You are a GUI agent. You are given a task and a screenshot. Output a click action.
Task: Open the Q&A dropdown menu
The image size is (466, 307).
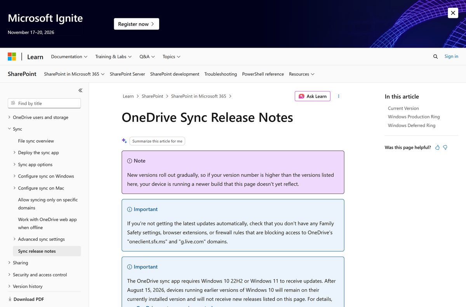tap(147, 57)
